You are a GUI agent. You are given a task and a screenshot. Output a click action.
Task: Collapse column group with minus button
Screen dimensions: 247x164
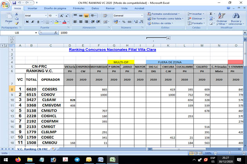168,38
